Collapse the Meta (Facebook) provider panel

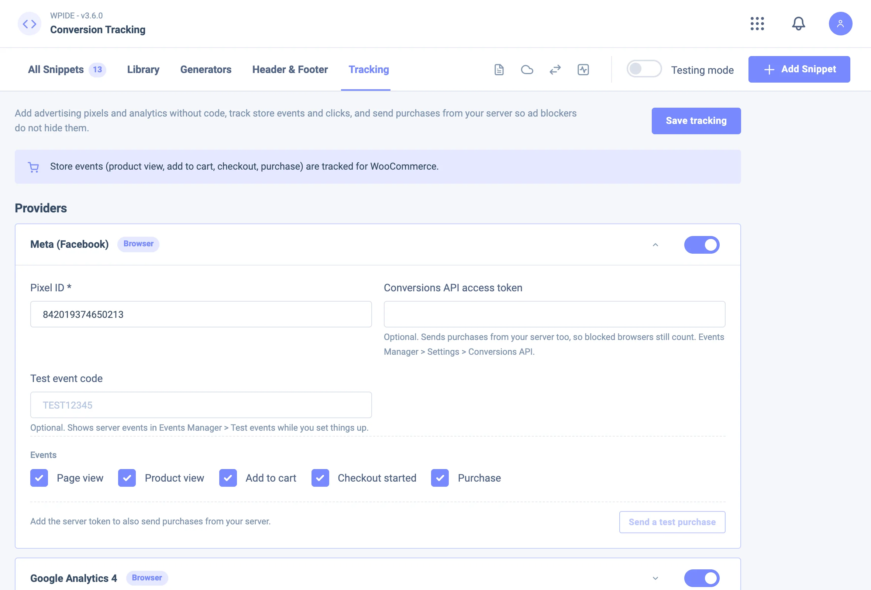[x=655, y=245]
